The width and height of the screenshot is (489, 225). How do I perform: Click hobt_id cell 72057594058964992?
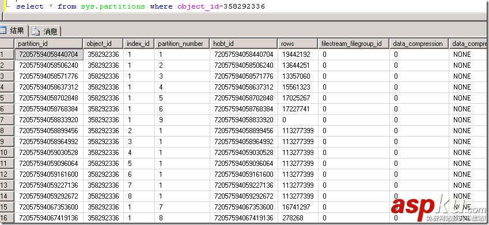(x=244, y=141)
